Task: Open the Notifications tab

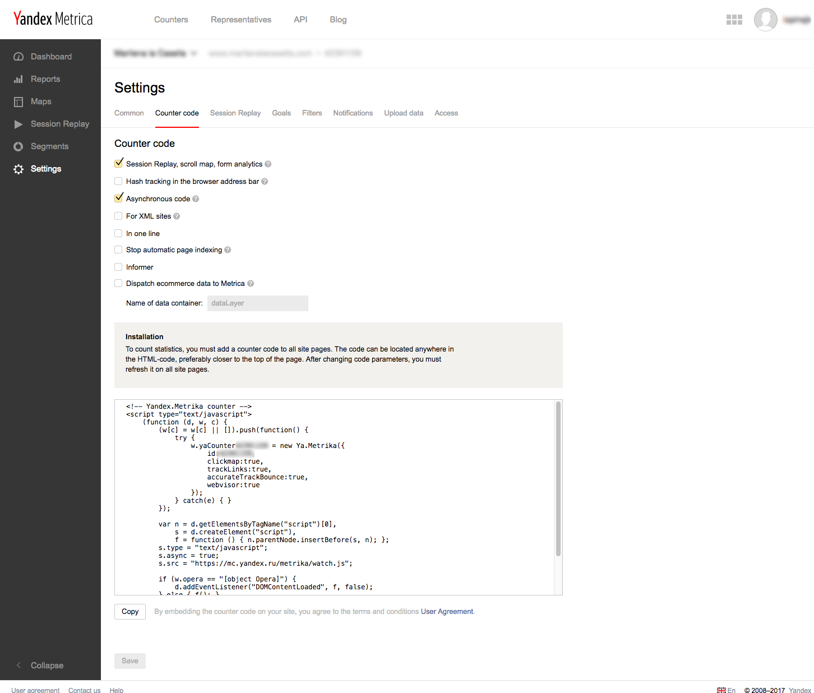Action: coord(353,113)
